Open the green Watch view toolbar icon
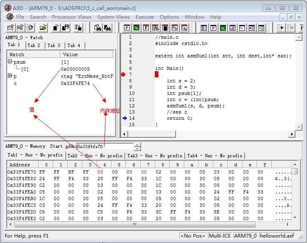This screenshot has width=307, height=243. pos(136,28)
